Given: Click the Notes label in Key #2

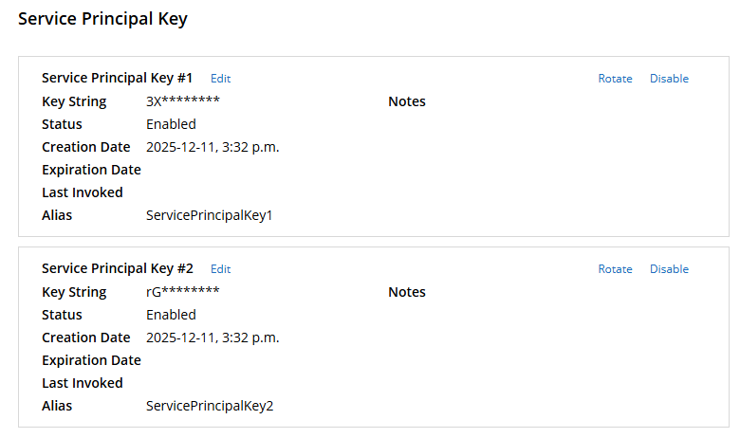Looking at the screenshot, I should (x=407, y=292).
